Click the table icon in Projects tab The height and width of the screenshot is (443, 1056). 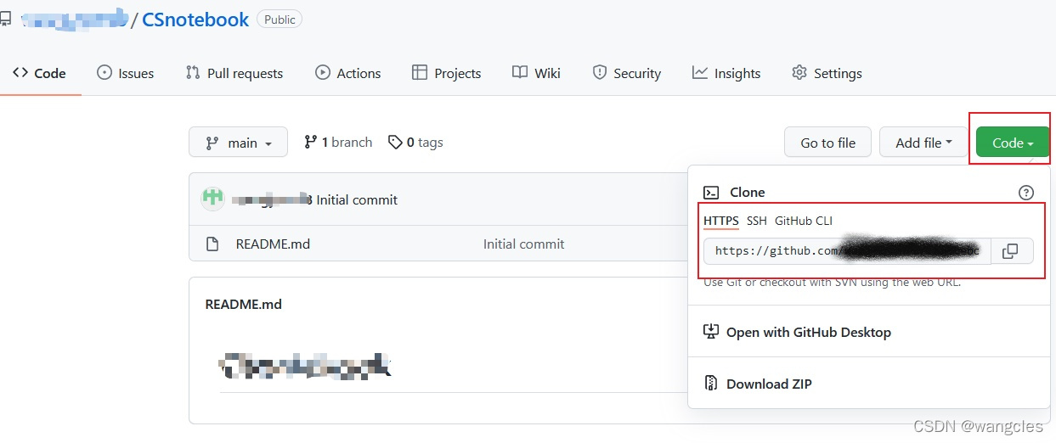click(420, 73)
